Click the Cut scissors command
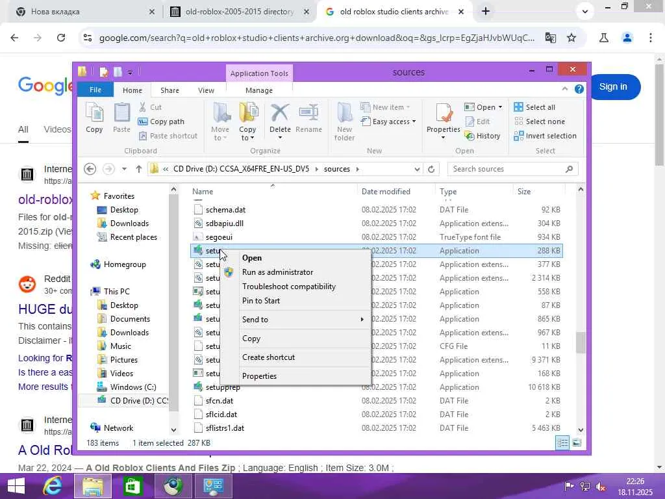 [x=150, y=107]
